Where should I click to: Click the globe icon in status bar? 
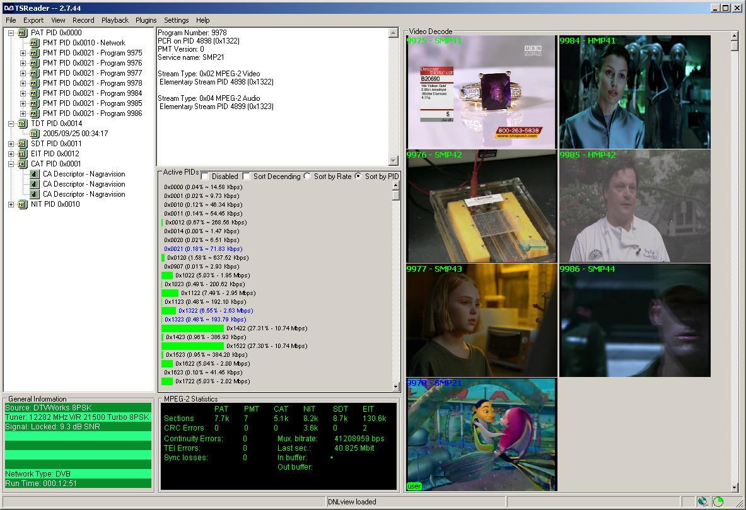click(x=702, y=501)
